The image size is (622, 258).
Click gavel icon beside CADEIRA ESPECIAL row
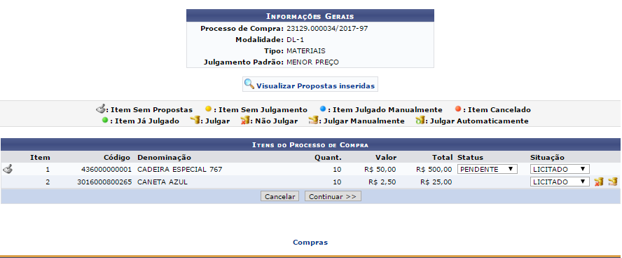coord(8,169)
